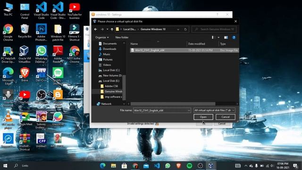The image size is (302, 170).
Task: Click the Windows Start button
Action: (5, 166)
